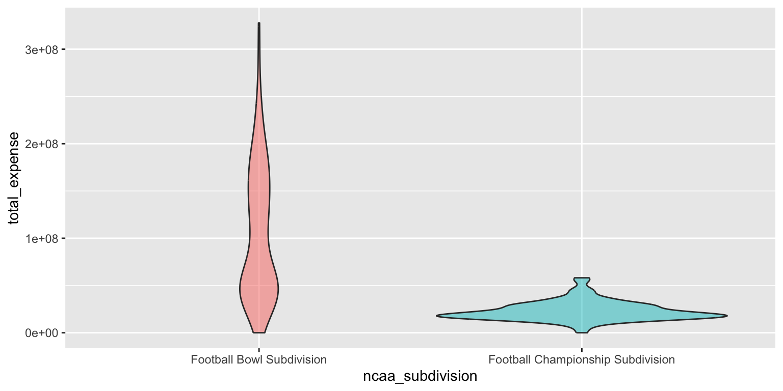783x391 pixels.
Task: Click the tick mark beside 2e+08
Action: (63, 144)
